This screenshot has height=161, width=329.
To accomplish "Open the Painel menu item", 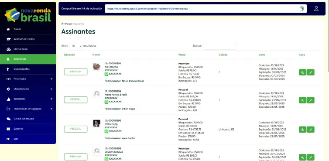I will pyautogui.click(x=28, y=29).
